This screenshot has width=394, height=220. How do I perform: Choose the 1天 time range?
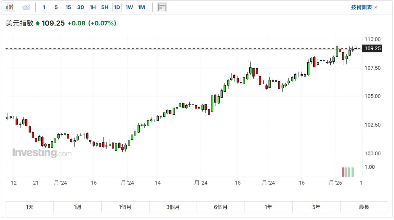[x=30, y=207]
